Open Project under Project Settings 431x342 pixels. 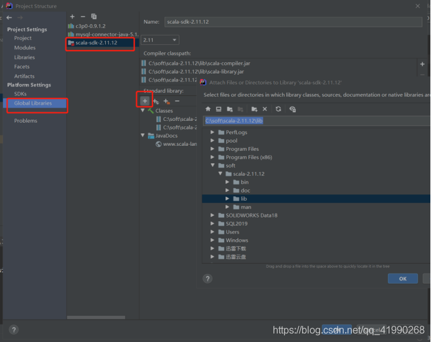point(23,38)
